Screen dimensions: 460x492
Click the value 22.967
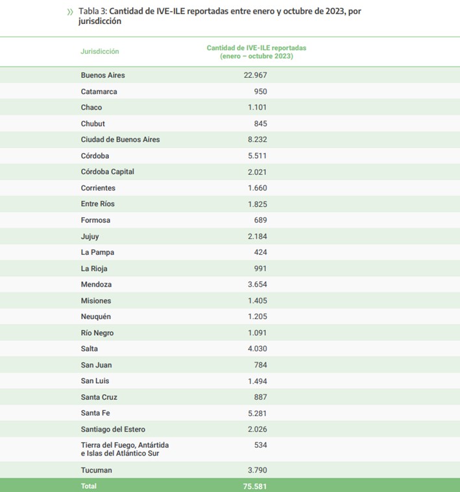click(x=255, y=75)
